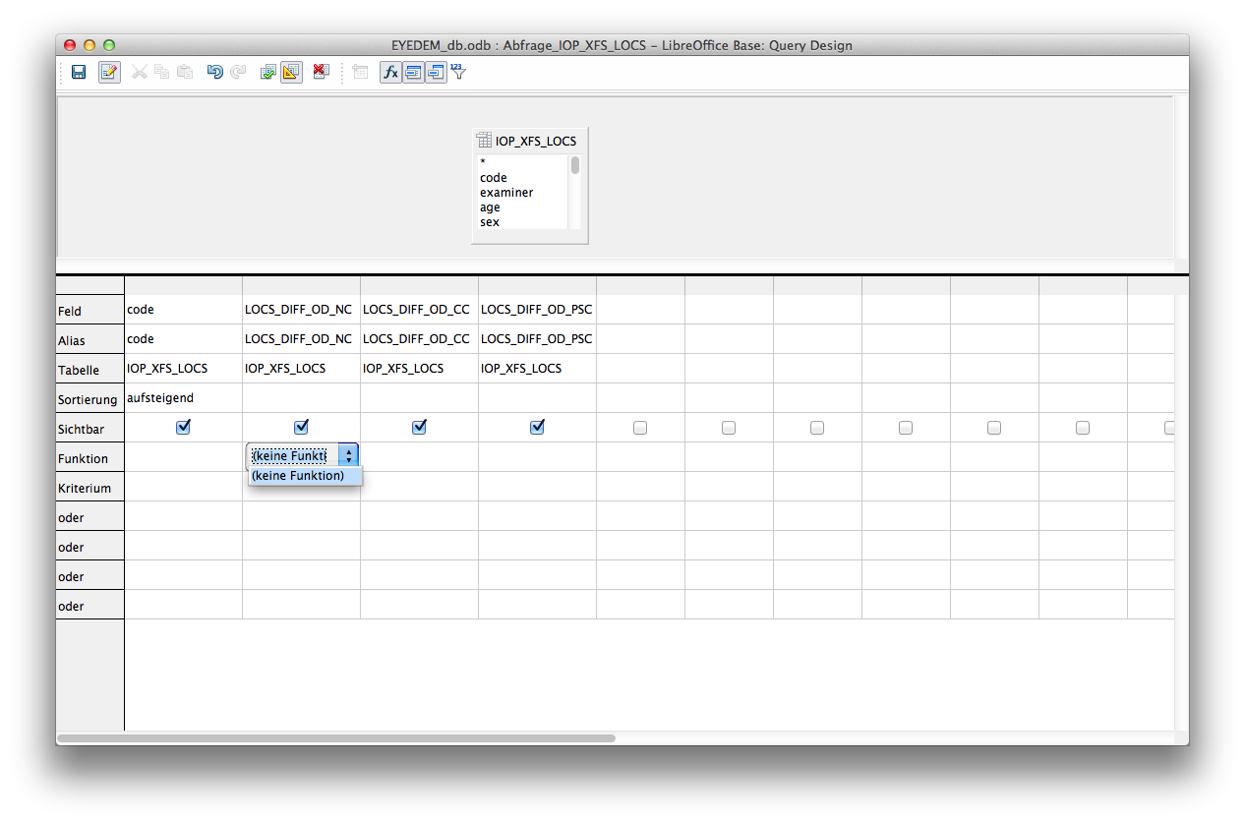The image size is (1245, 823).
Task: Open the Funktion combo box arrow
Action: point(348,456)
